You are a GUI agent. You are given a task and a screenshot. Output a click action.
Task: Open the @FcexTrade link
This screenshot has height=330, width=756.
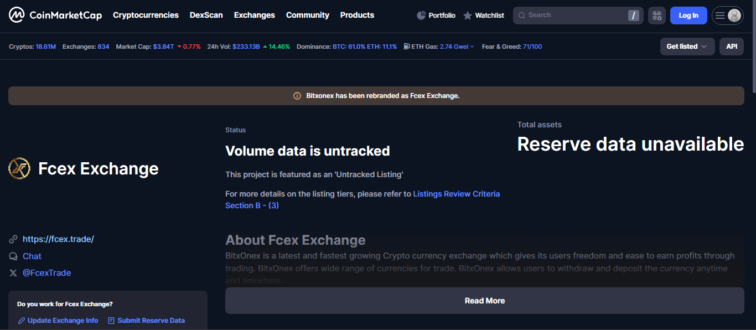[46, 273]
